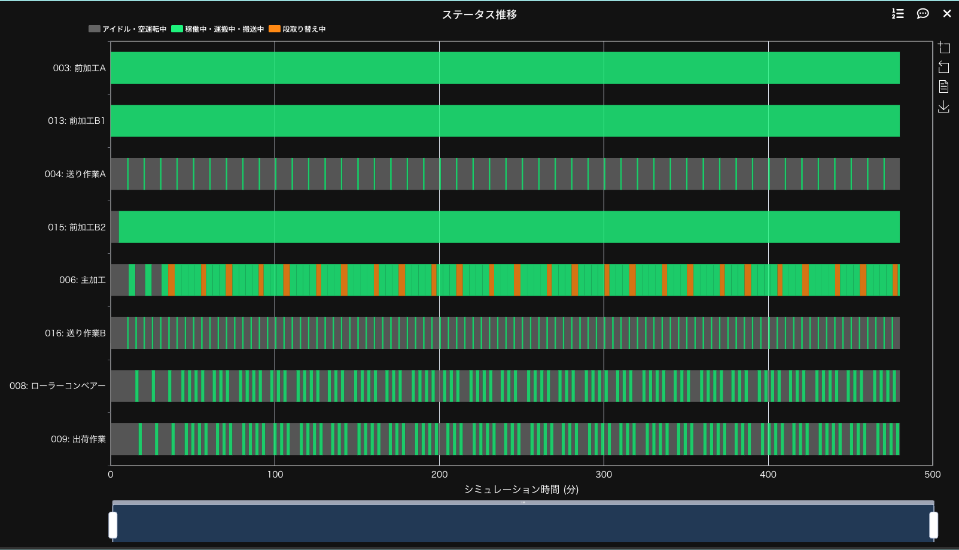The width and height of the screenshot is (959, 550).
Task: Toggle the アイドル・空運転中 legend series
Action: click(127, 29)
